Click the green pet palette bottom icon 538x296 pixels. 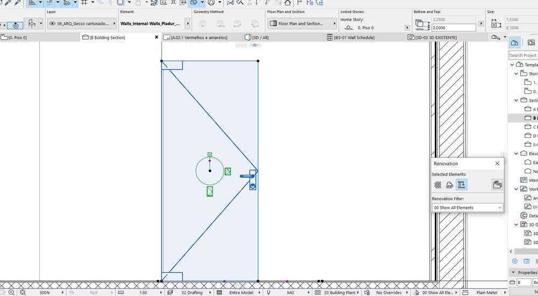click(209, 192)
